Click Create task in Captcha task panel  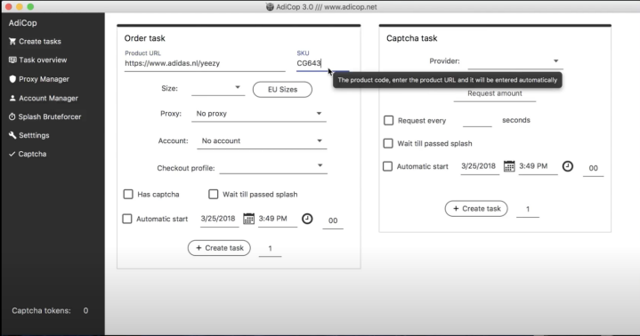pos(476,208)
